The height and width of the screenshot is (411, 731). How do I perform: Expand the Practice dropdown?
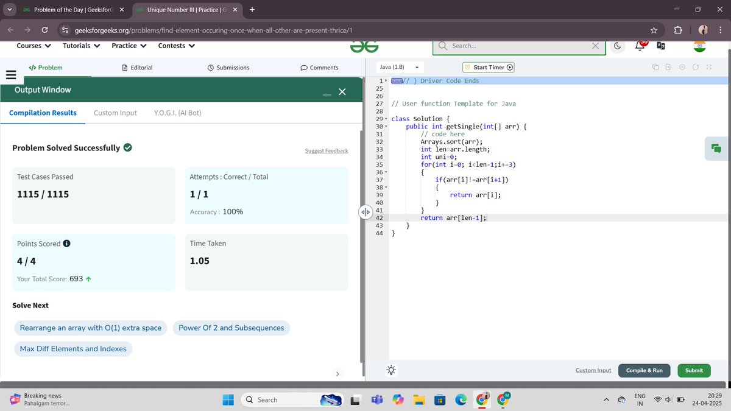pos(129,46)
